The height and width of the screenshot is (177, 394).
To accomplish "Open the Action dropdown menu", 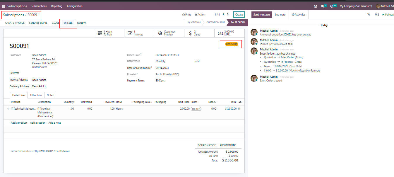I will click(200, 15).
